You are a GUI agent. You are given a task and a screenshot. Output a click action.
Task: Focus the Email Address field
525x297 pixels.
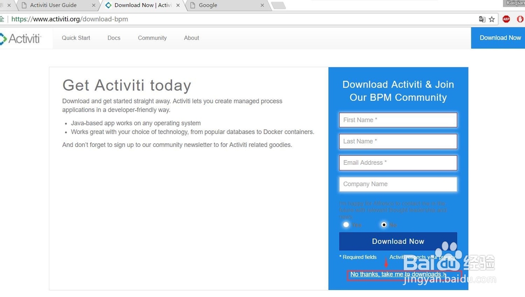(398, 163)
